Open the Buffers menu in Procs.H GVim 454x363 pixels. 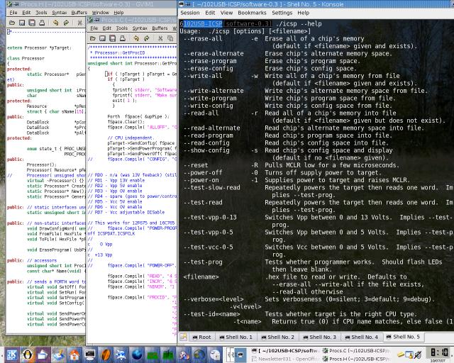pos(79,13)
